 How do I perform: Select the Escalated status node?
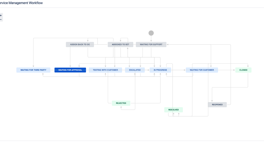click(x=135, y=70)
